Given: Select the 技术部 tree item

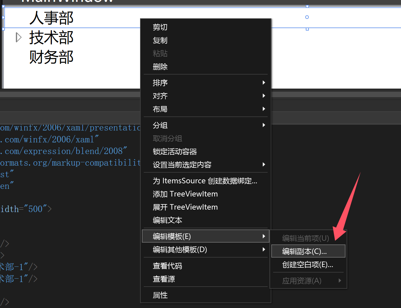Looking at the screenshot, I should [x=51, y=38].
